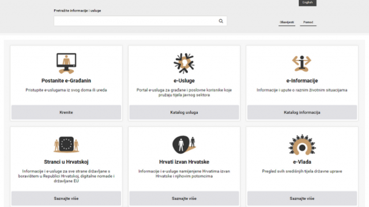Click the 'Pretražite informacije i usluge' label
The height and width of the screenshot is (207, 369).
tap(77, 10)
